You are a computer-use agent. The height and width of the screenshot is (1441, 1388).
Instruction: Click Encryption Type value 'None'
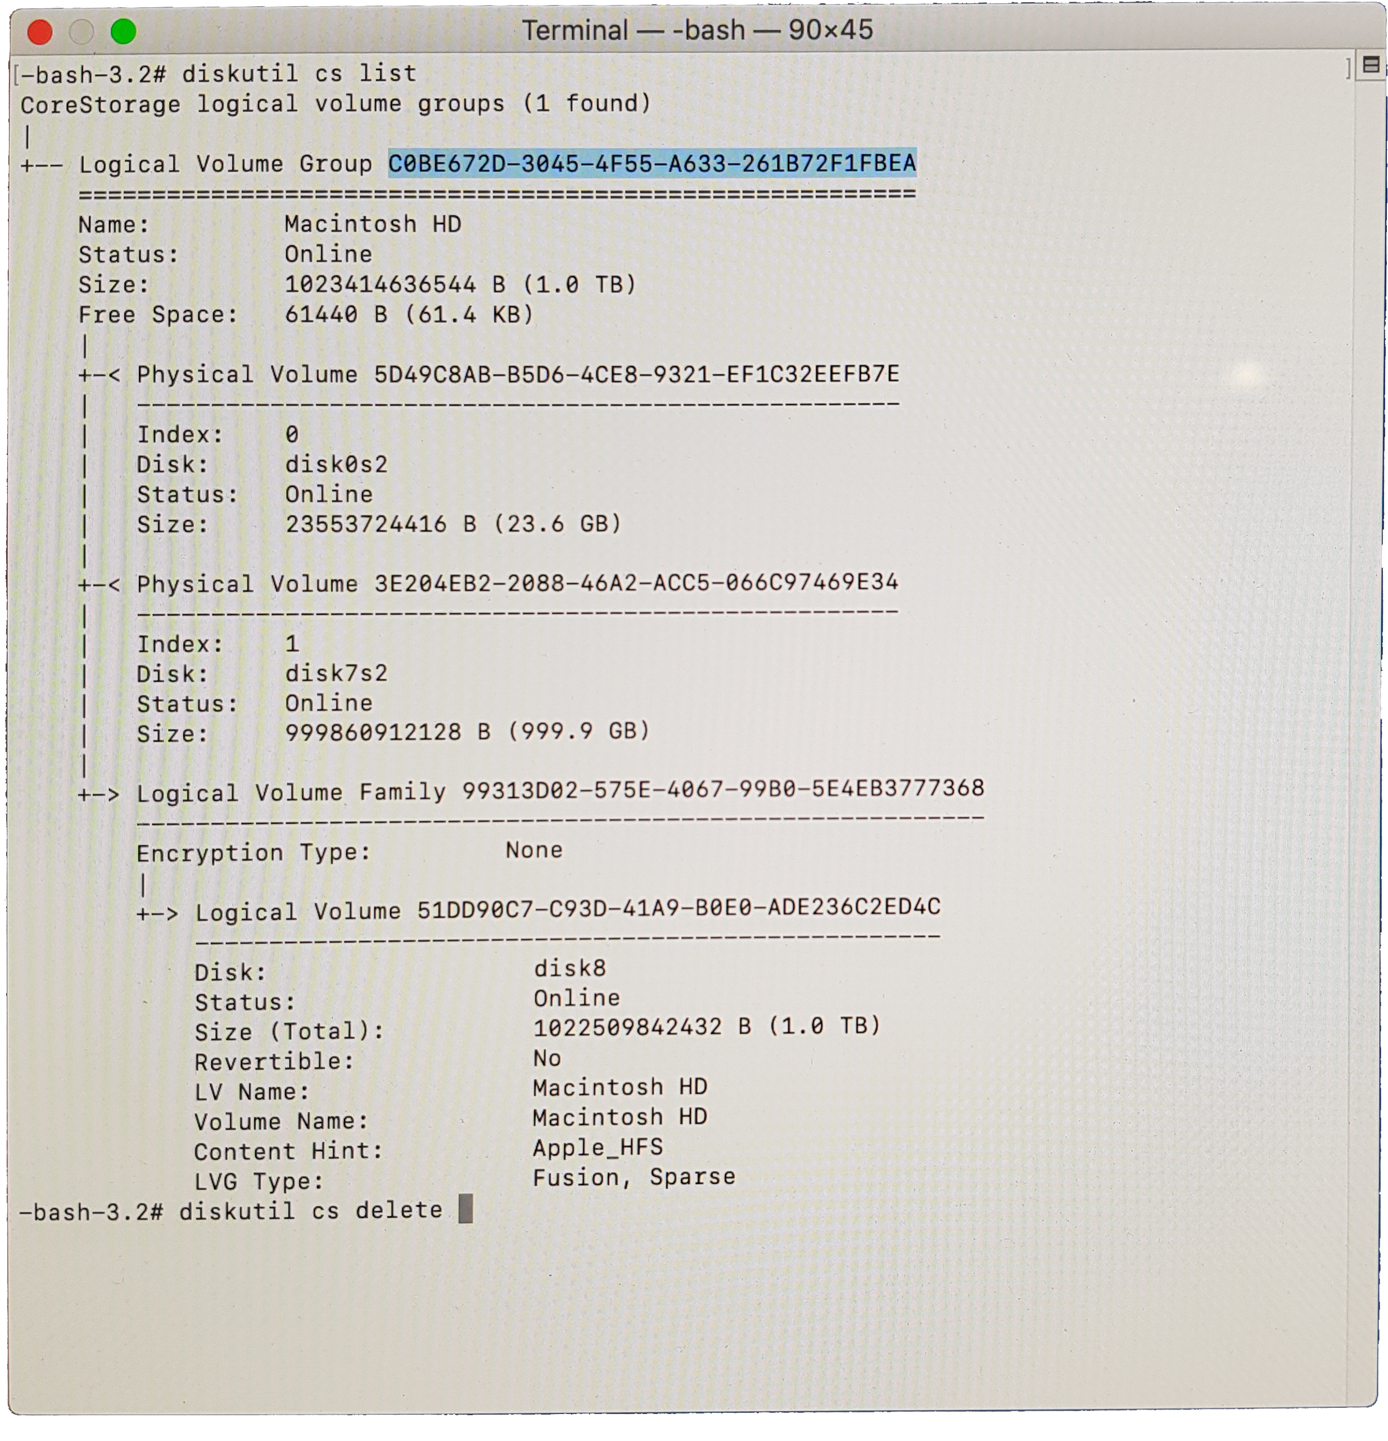[534, 851]
